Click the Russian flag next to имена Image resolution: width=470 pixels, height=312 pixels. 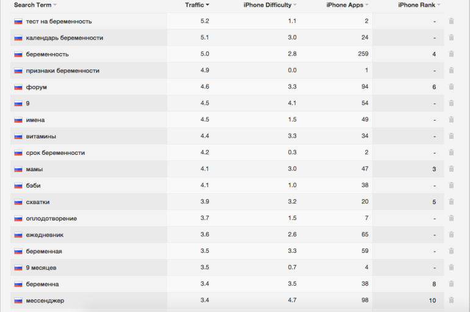point(18,120)
